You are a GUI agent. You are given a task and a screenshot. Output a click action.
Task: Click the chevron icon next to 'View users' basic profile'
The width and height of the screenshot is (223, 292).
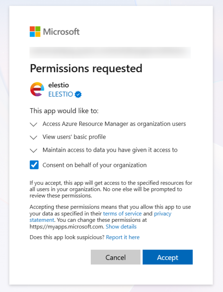point(33,137)
